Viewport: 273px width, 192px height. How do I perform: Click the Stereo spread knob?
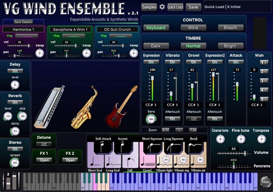pos(15,163)
